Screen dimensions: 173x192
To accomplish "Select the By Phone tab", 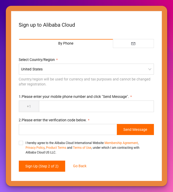I will (66, 44).
